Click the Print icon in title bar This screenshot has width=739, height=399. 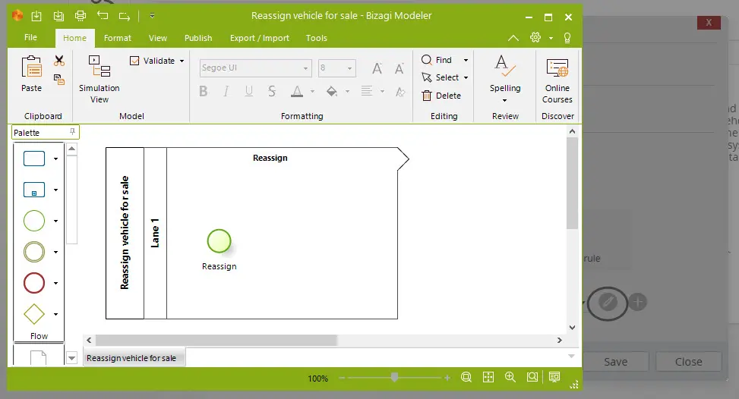point(81,16)
